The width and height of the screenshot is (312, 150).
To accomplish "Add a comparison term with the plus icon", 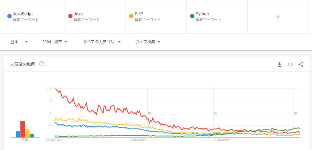I will (278, 17).
